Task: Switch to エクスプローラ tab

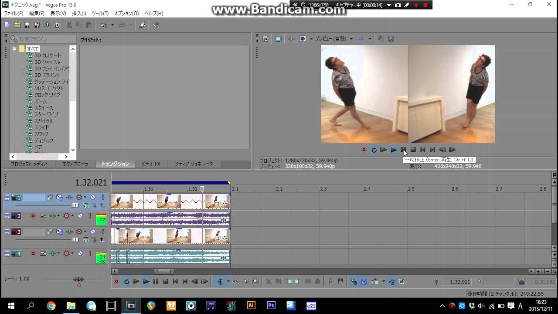Action: pyautogui.click(x=75, y=164)
